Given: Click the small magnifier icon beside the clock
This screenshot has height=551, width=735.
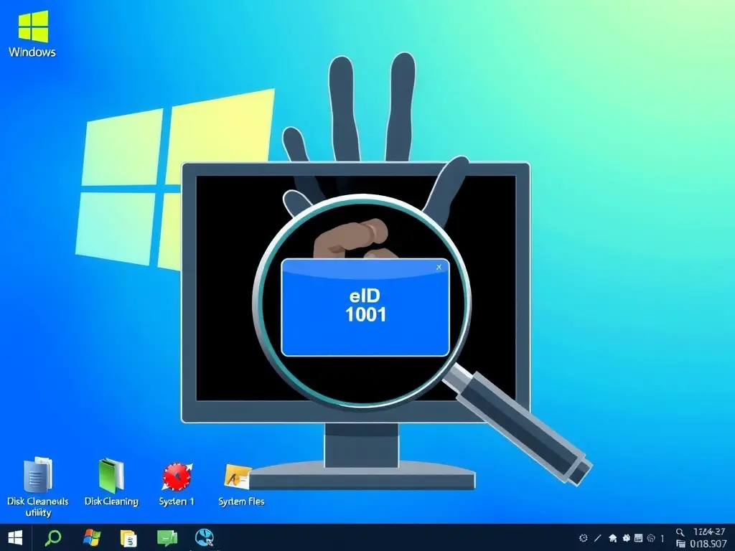Looking at the screenshot, I should (680, 532).
